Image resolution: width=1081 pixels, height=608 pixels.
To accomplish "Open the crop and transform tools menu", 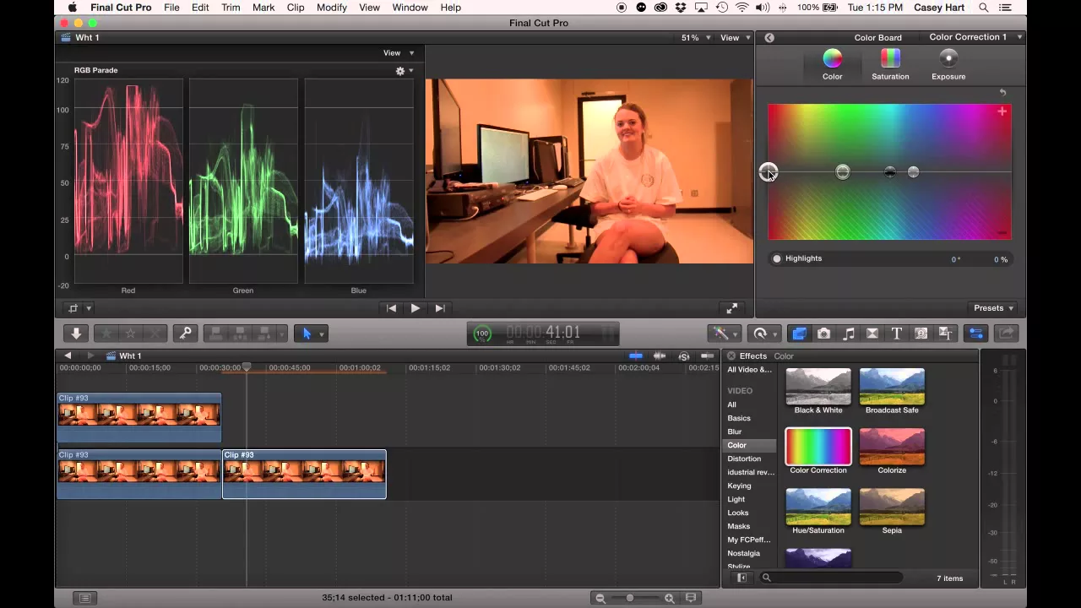I will pos(79,308).
